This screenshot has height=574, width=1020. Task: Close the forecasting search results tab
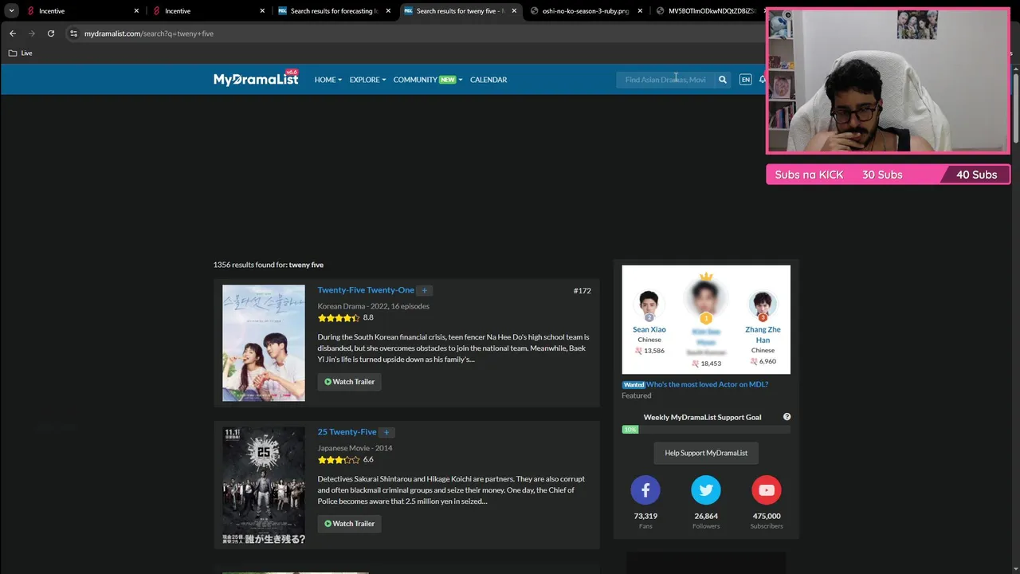(x=388, y=11)
